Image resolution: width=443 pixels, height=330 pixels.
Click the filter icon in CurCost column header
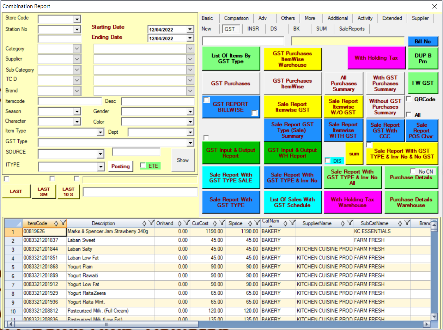click(x=221, y=223)
